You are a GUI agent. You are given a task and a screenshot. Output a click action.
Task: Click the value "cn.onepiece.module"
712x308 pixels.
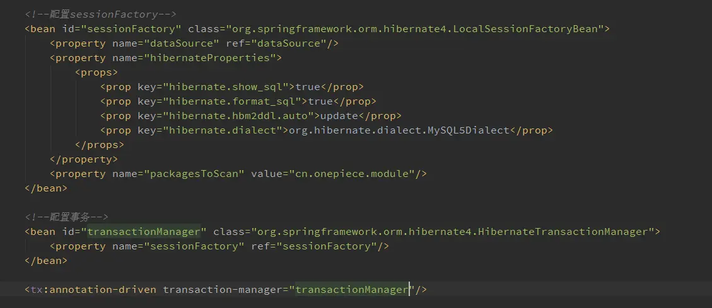point(351,174)
